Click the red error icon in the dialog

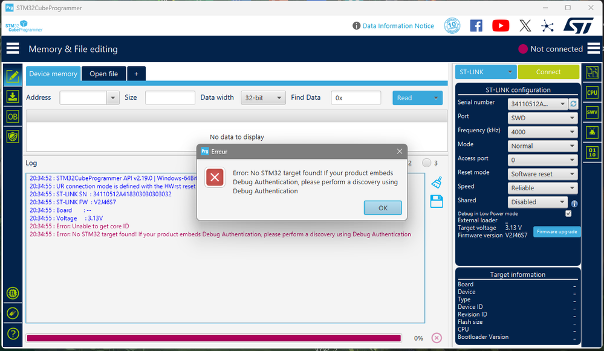[x=215, y=178]
